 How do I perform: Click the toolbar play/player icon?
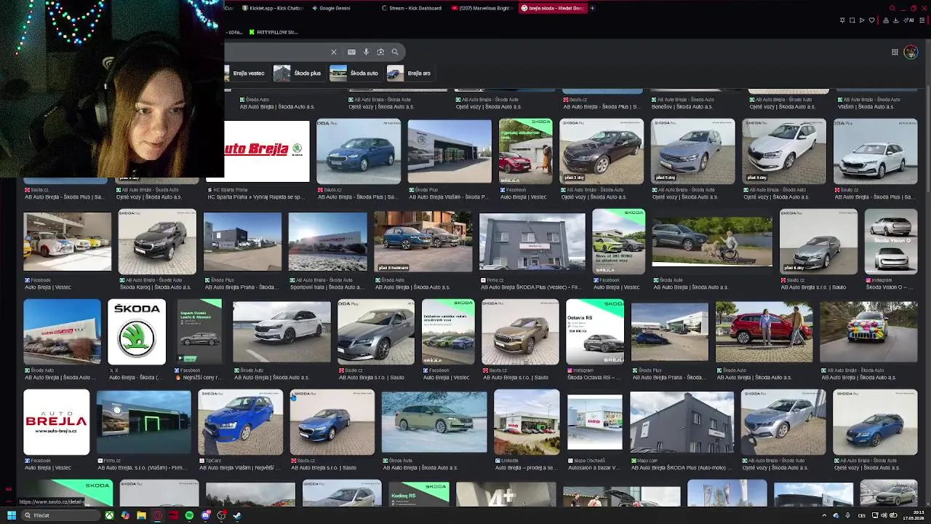click(x=862, y=20)
